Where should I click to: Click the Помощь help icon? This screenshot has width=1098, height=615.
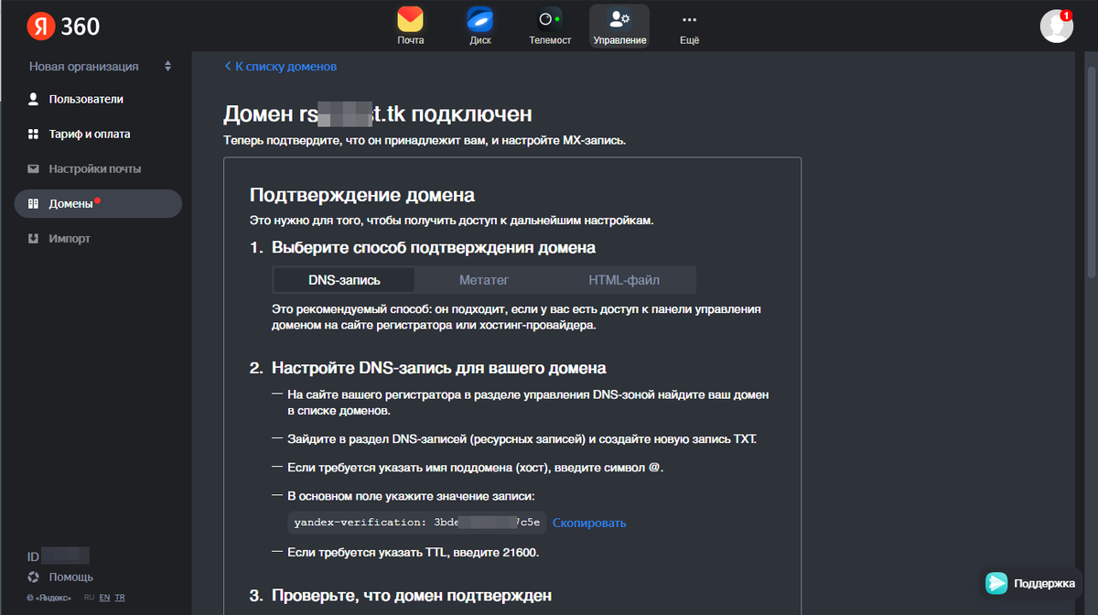click(34, 577)
